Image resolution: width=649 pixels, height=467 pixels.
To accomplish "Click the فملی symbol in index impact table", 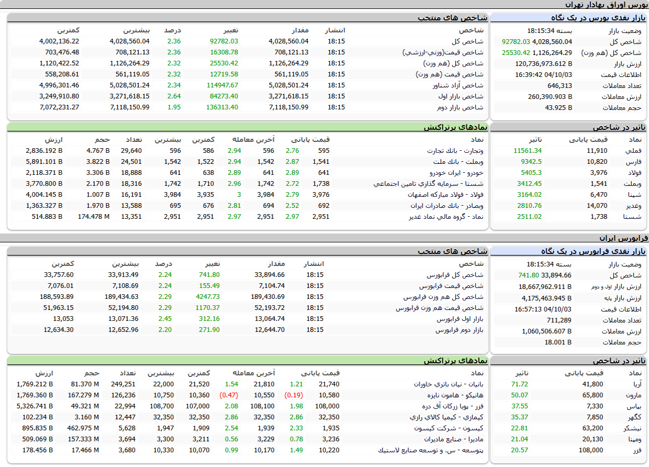I will (x=633, y=151).
